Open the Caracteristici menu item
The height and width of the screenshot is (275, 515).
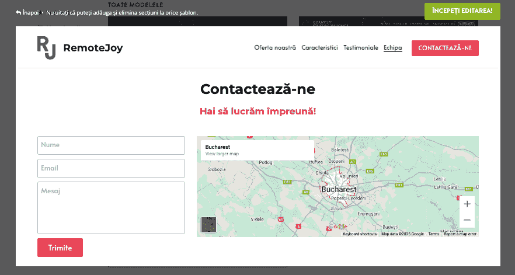tap(319, 48)
